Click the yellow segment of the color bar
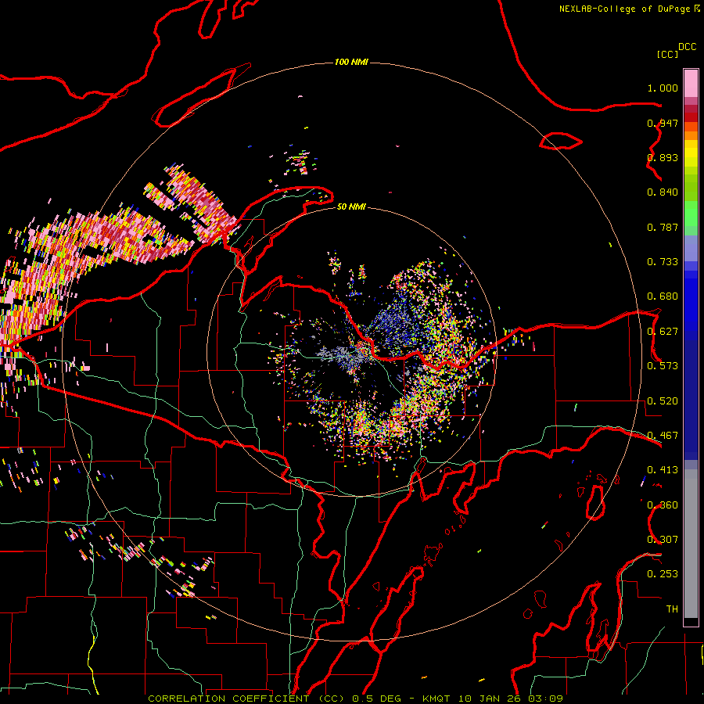Viewport: 704px width, 704px height. click(691, 153)
